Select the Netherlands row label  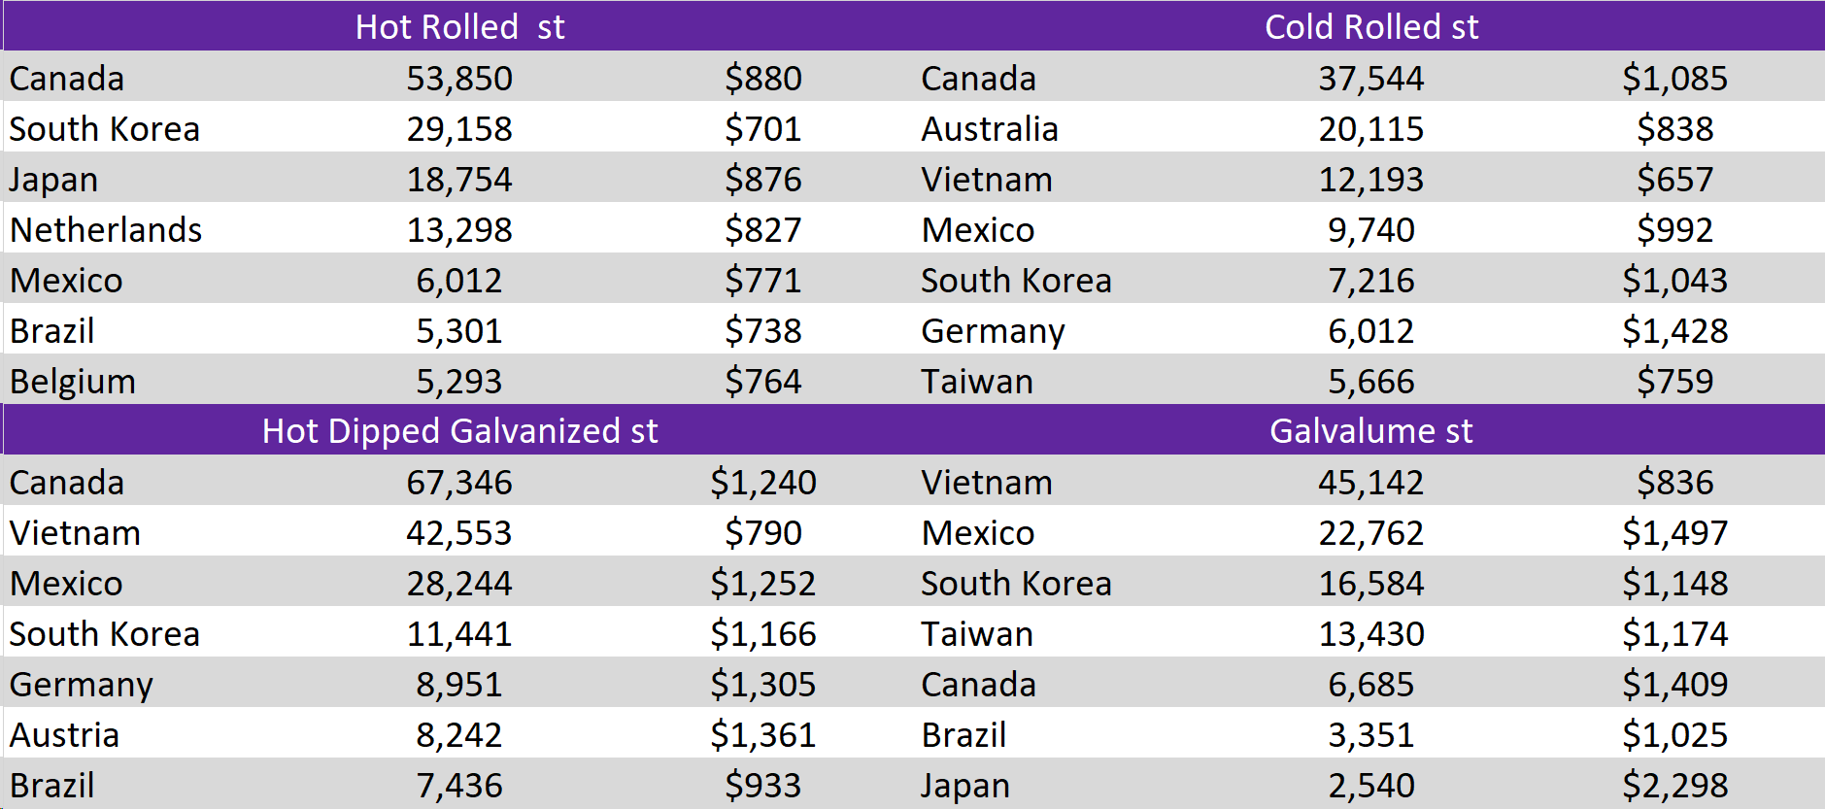(x=106, y=229)
